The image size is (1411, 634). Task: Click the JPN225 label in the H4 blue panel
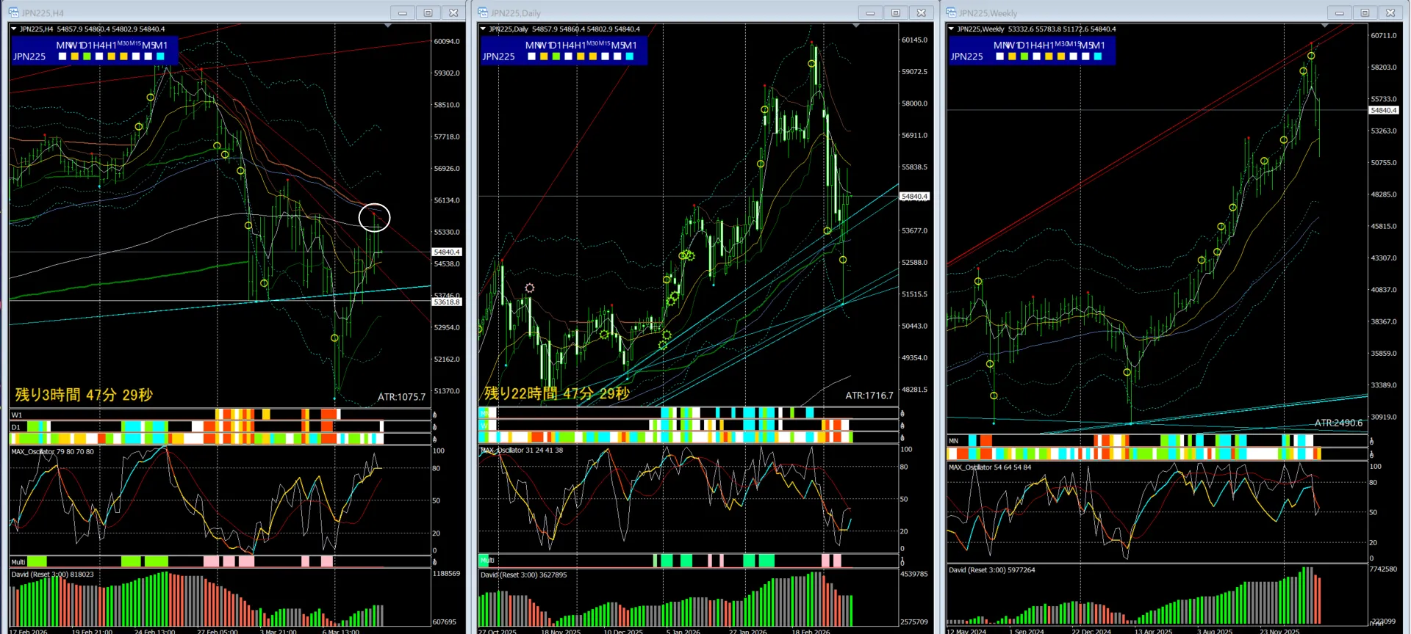[x=29, y=57]
